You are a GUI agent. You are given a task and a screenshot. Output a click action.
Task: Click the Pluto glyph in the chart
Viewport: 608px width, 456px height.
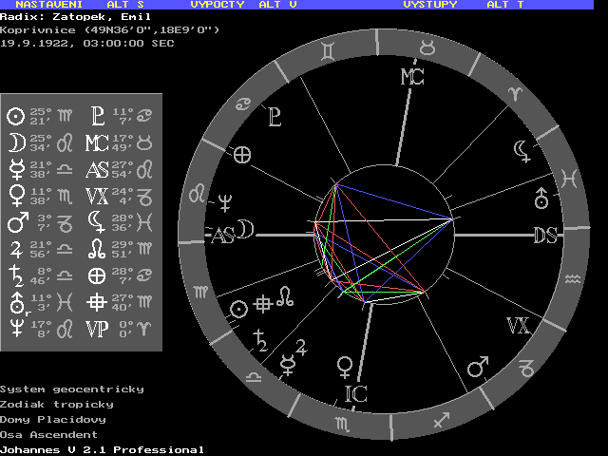click(x=275, y=117)
